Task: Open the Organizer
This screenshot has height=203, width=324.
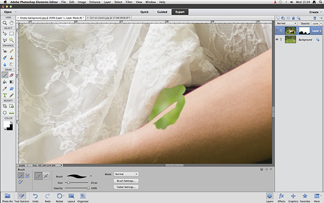Action: click(83, 198)
